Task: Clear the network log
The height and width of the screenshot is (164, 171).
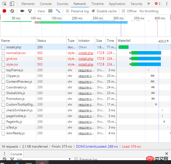Action: tap(12, 11)
